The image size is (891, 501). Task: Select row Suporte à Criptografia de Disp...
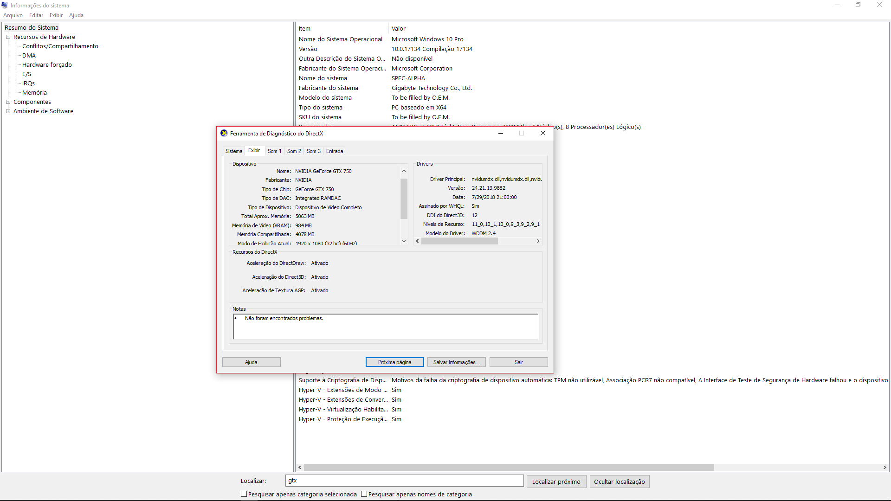[592, 380]
